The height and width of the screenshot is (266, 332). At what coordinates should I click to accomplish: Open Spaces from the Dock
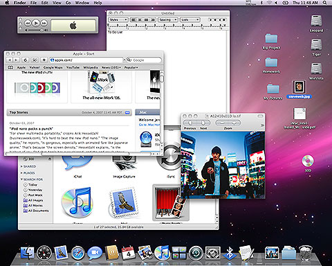click(179, 253)
